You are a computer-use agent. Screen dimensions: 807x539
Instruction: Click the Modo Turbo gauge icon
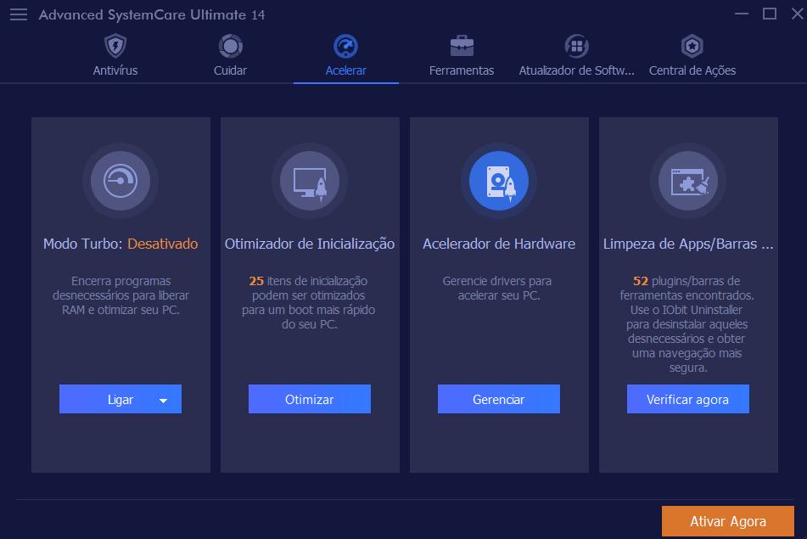pyautogui.click(x=120, y=180)
